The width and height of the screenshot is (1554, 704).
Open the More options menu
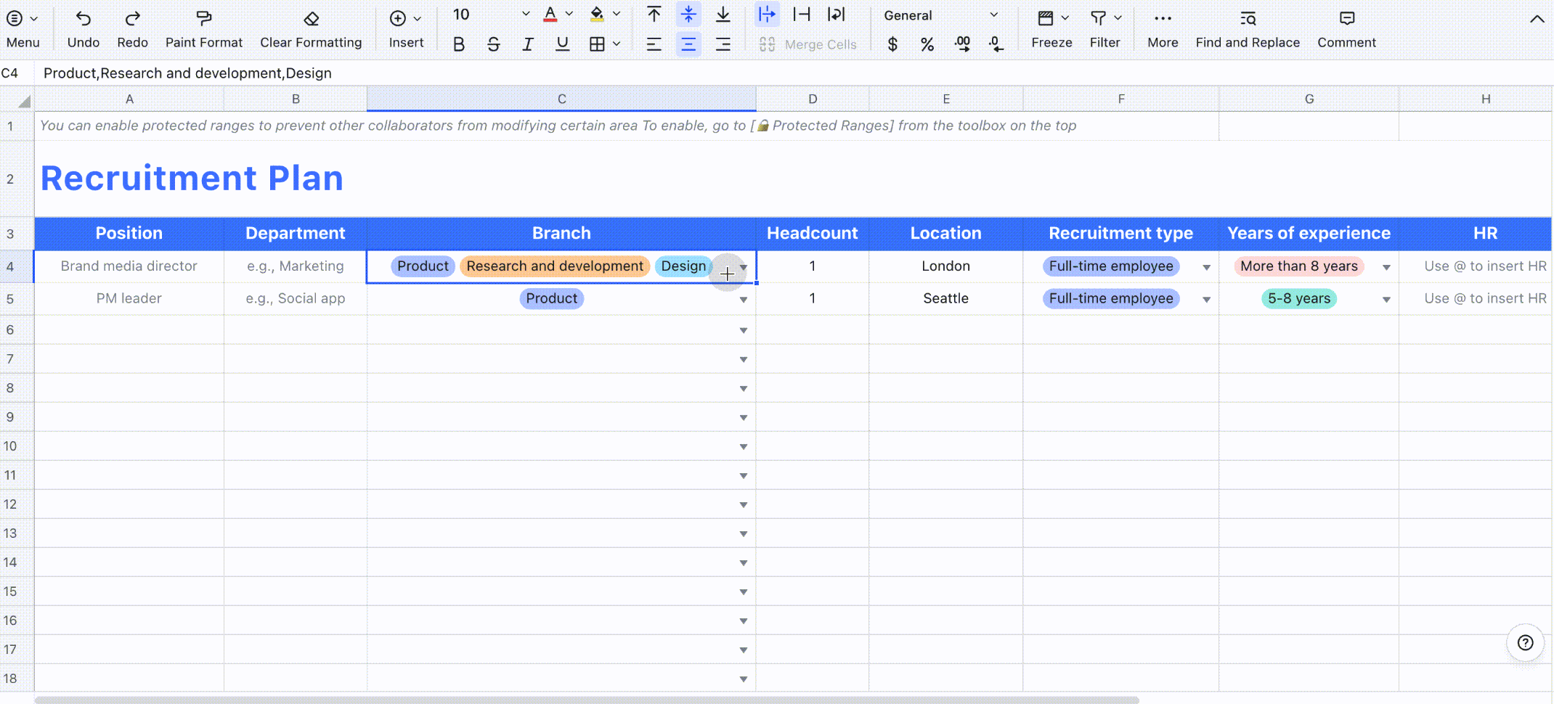[x=1162, y=28]
